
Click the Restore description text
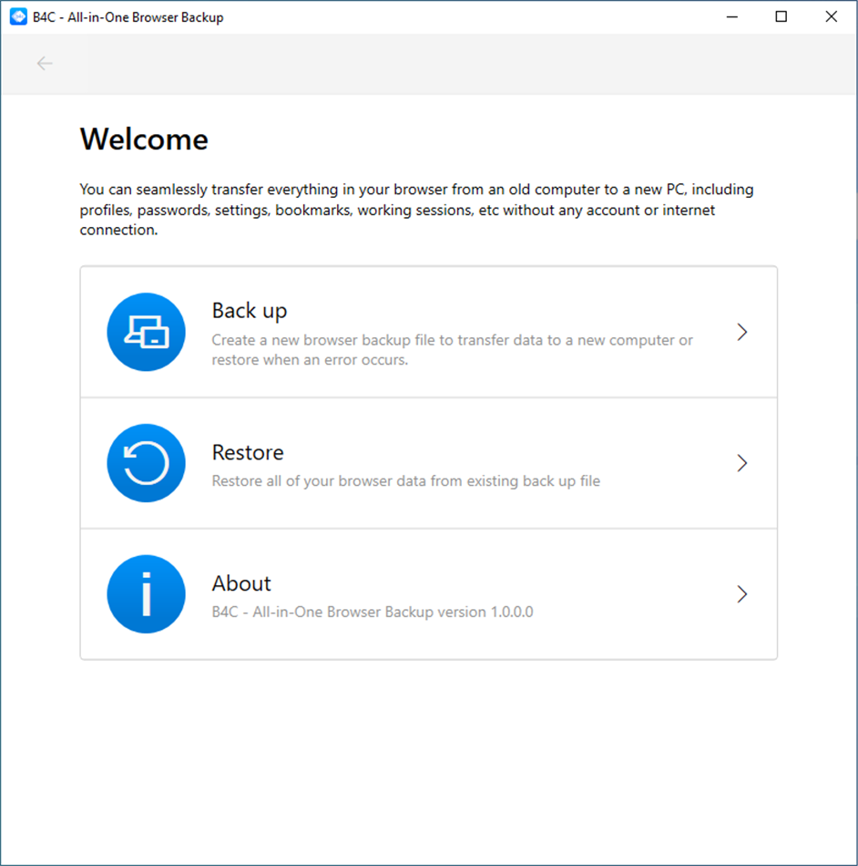pyautogui.click(x=406, y=480)
